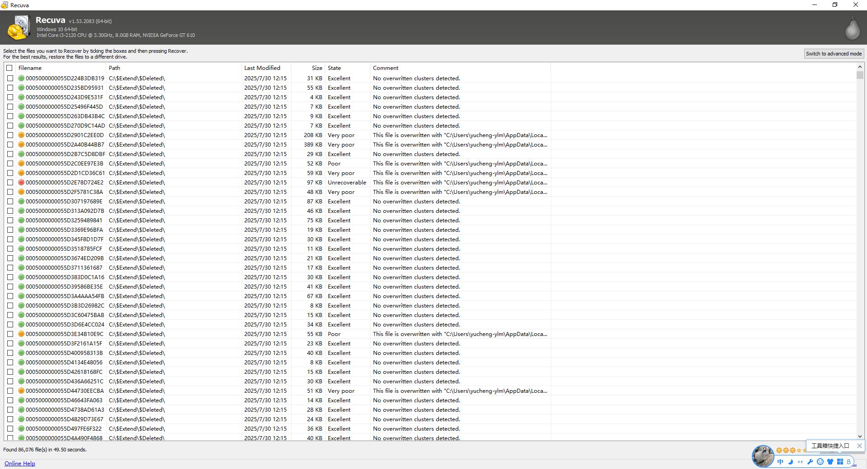Select the filename 0005000000055D46643FA063
Viewport: 867px width, 469px height.
pos(64,400)
